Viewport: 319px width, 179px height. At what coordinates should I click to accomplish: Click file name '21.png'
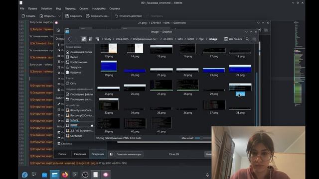coord(161,75)
